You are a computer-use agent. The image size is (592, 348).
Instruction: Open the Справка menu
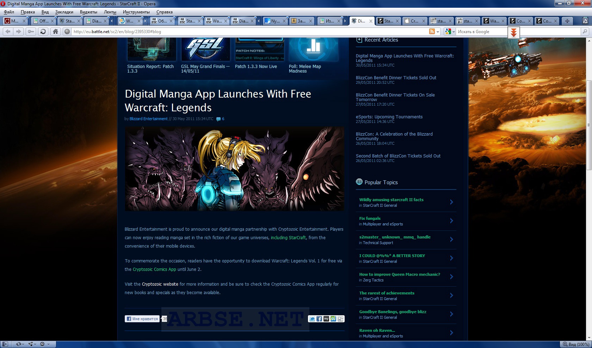(165, 12)
